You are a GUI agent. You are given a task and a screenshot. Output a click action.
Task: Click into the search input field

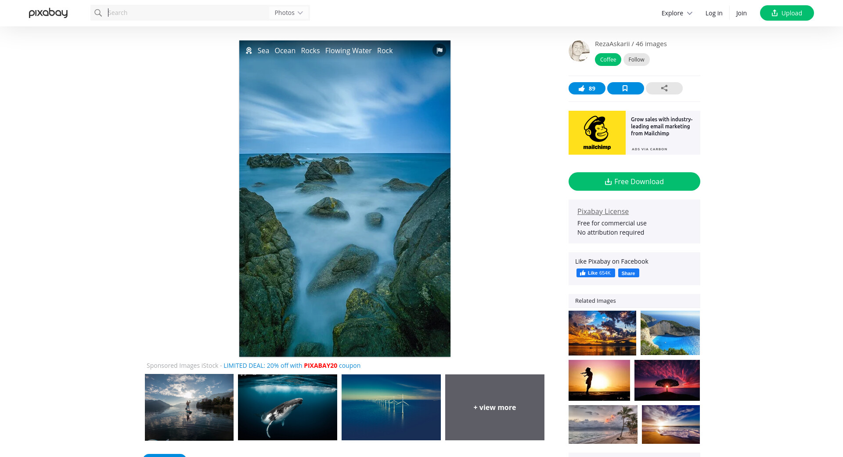(187, 13)
